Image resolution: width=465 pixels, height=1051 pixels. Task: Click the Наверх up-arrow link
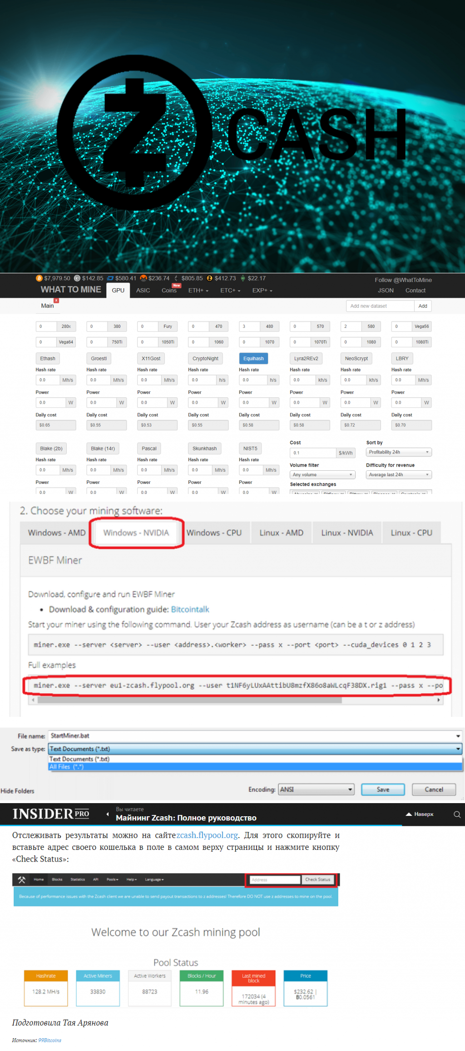tap(420, 814)
